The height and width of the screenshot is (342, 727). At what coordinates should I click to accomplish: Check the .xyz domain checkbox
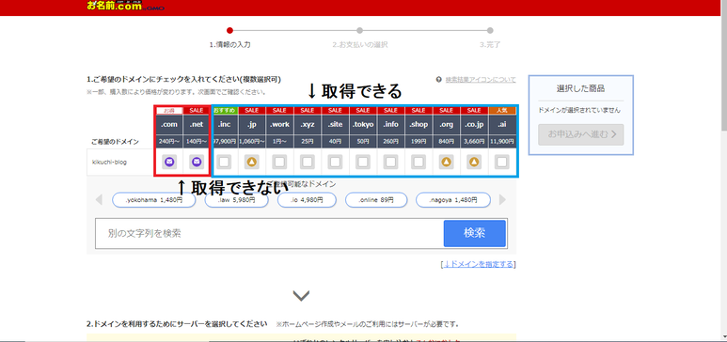pos(308,162)
